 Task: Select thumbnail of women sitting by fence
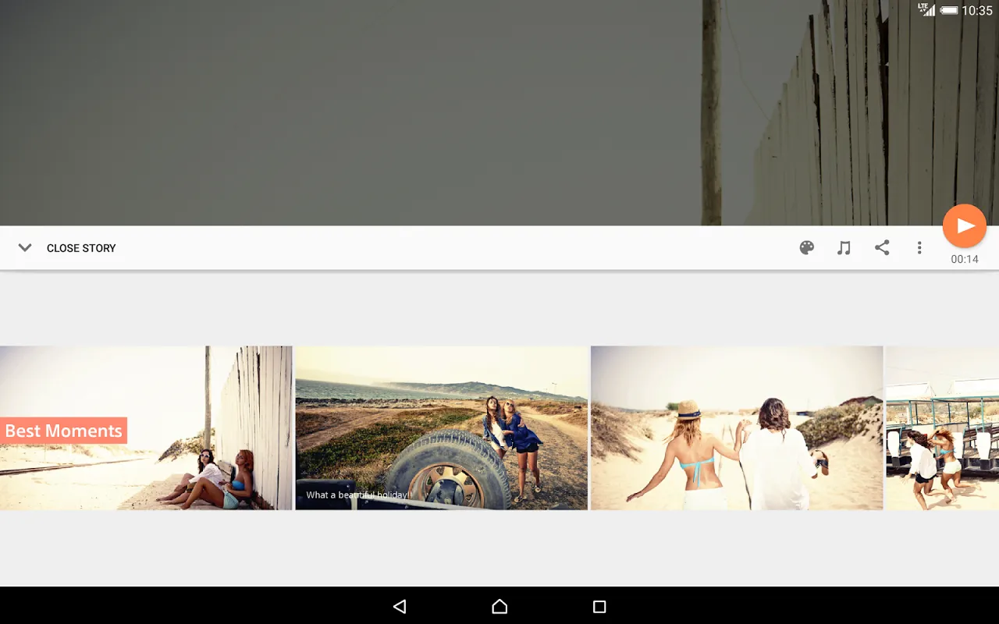(146, 428)
